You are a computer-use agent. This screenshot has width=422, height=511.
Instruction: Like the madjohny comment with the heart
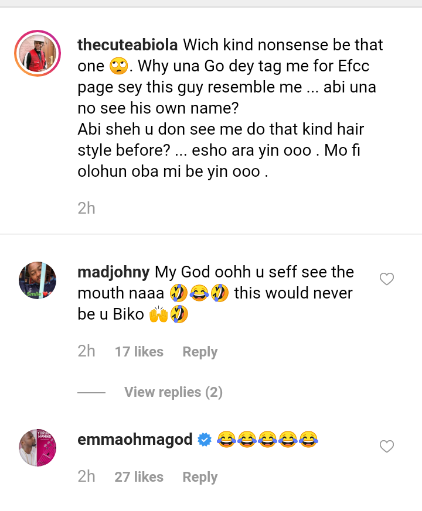pos(387,279)
